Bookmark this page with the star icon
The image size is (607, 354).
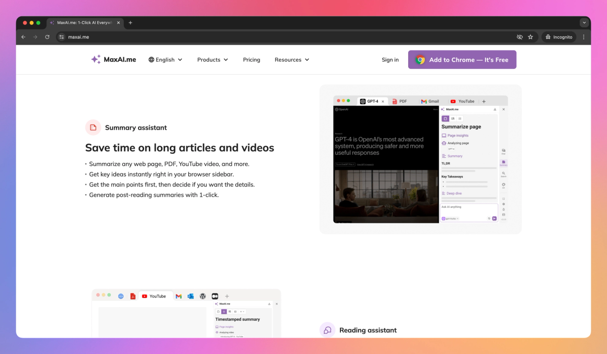pyautogui.click(x=531, y=37)
